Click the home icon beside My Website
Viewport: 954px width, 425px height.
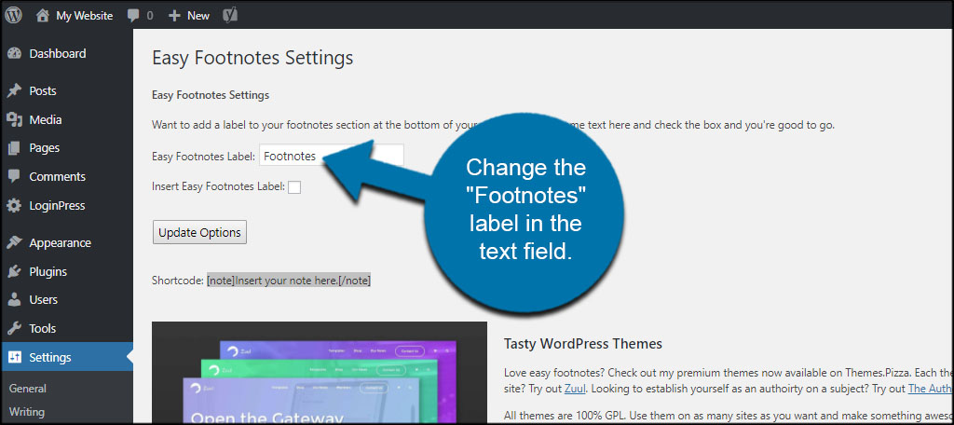pyautogui.click(x=42, y=16)
